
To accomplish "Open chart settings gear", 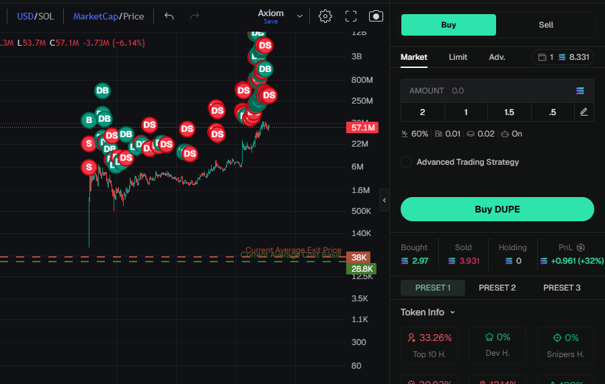I will tap(325, 16).
